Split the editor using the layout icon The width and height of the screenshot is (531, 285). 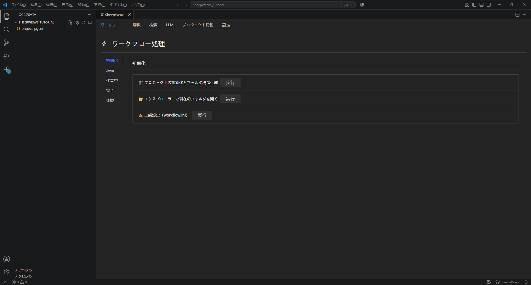pyautogui.click(x=517, y=15)
